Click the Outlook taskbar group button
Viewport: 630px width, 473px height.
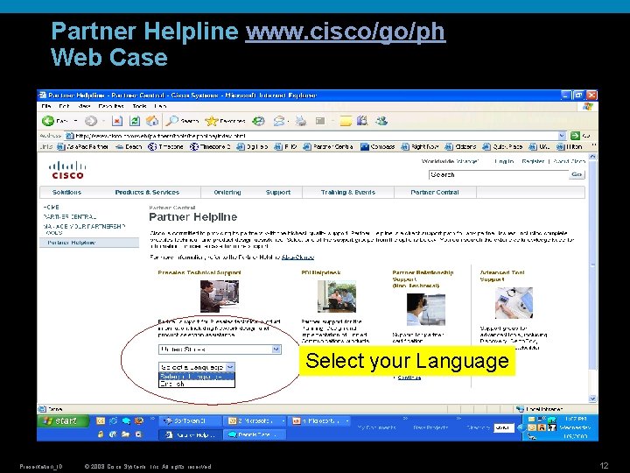[255, 421]
